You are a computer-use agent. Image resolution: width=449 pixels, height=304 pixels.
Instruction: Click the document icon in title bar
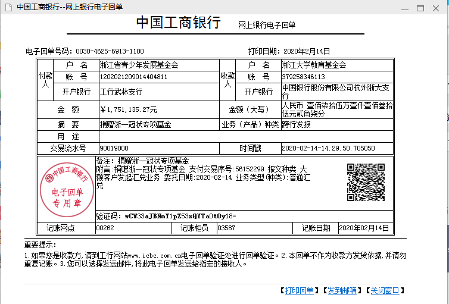8,7
